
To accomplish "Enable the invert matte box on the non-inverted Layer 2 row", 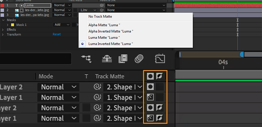I will point(159,87).
